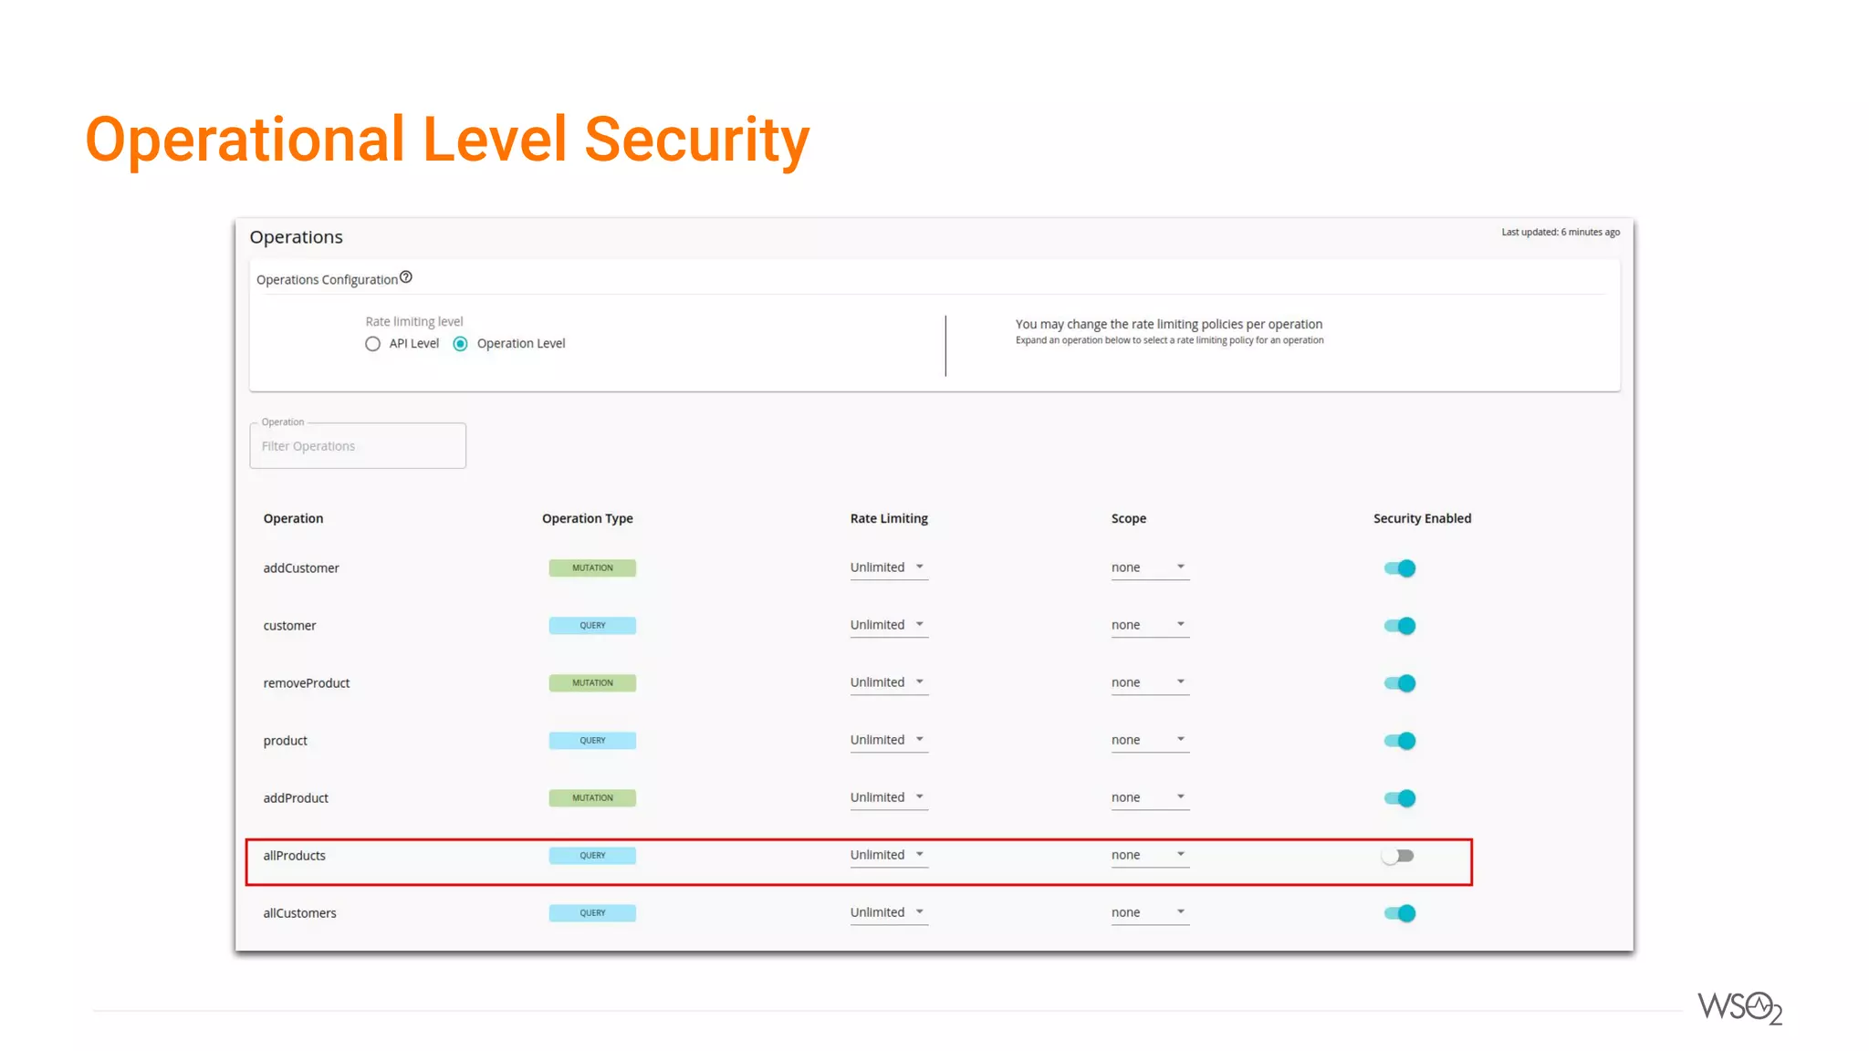Image resolution: width=1869 pixels, height=1051 pixels.
Task: Open Scope dropdown for product
Action: 1150,740
